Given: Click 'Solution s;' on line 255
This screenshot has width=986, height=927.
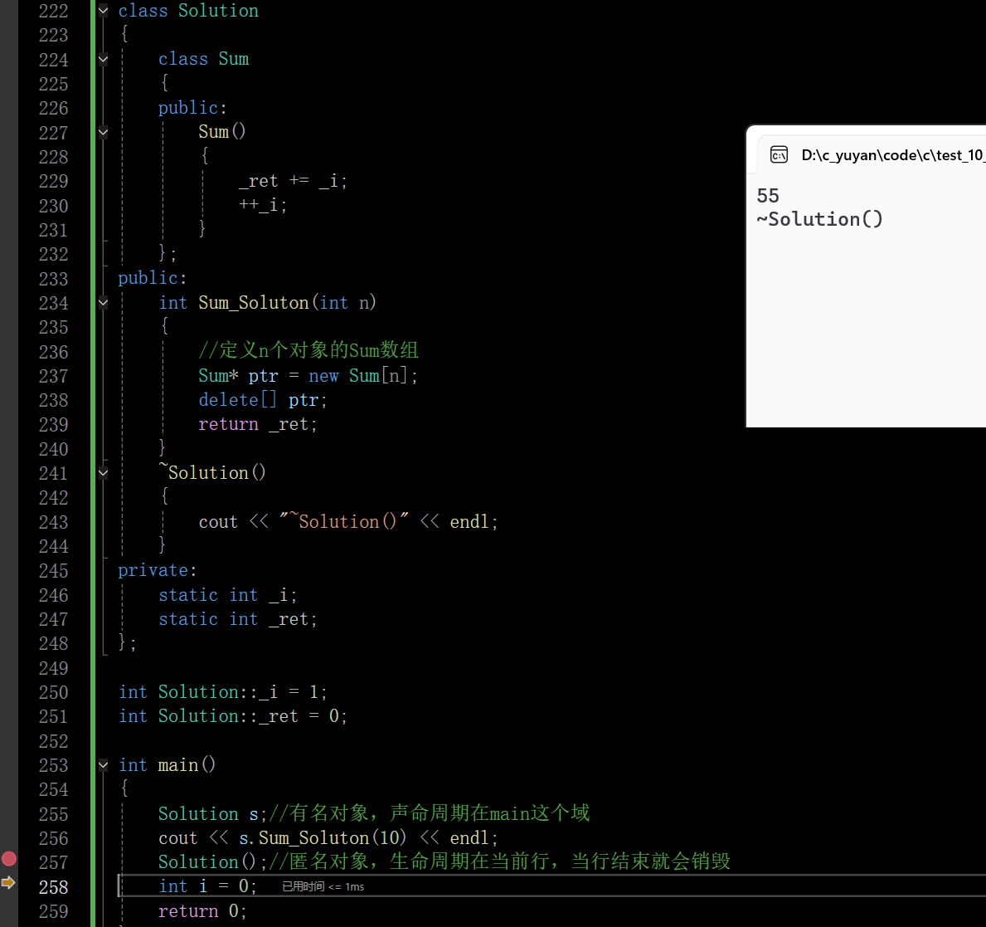Looking at the screenshot, I should point(212,814).
